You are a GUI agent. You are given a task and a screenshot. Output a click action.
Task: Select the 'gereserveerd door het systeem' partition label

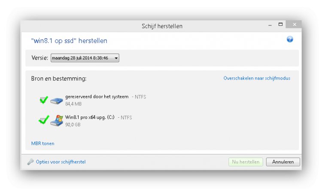(97, 97)
